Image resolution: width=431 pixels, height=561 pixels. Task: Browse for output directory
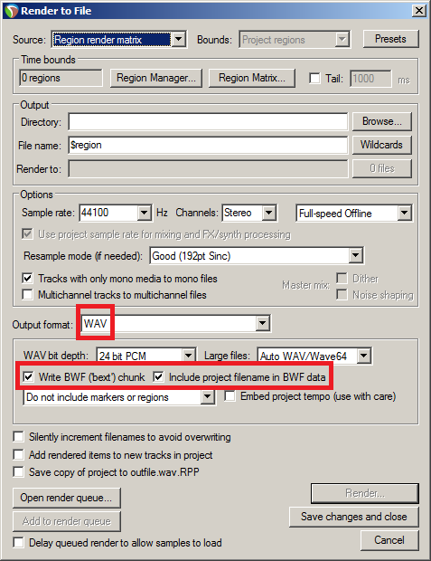(382, 121)
